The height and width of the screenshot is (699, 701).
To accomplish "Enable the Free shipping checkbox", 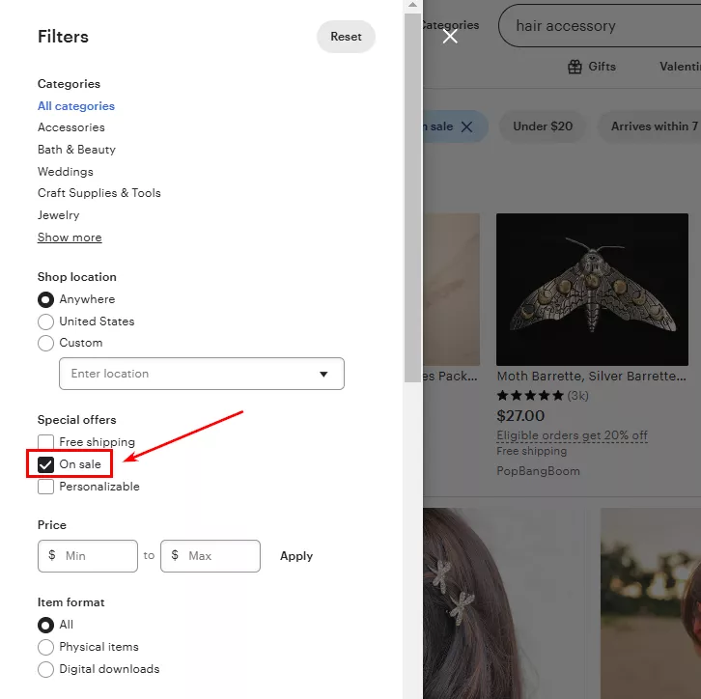I will click(45, 442).
